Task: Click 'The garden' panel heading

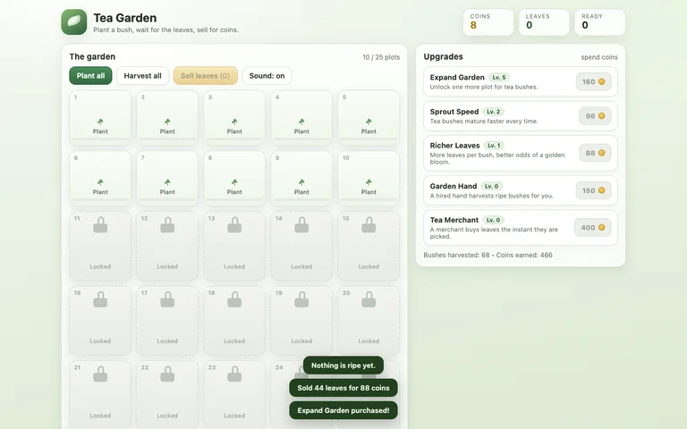Action: click(92, 56)
